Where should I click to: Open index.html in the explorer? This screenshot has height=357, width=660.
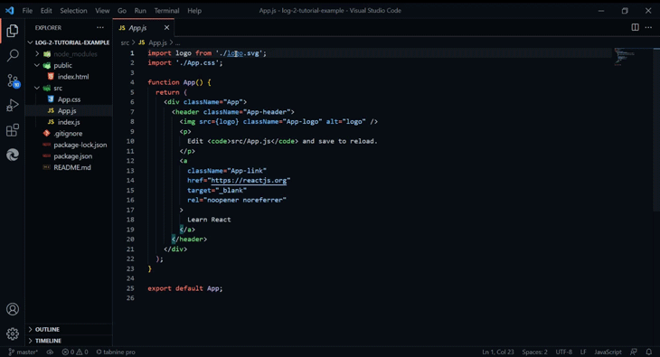pos(69,77)
